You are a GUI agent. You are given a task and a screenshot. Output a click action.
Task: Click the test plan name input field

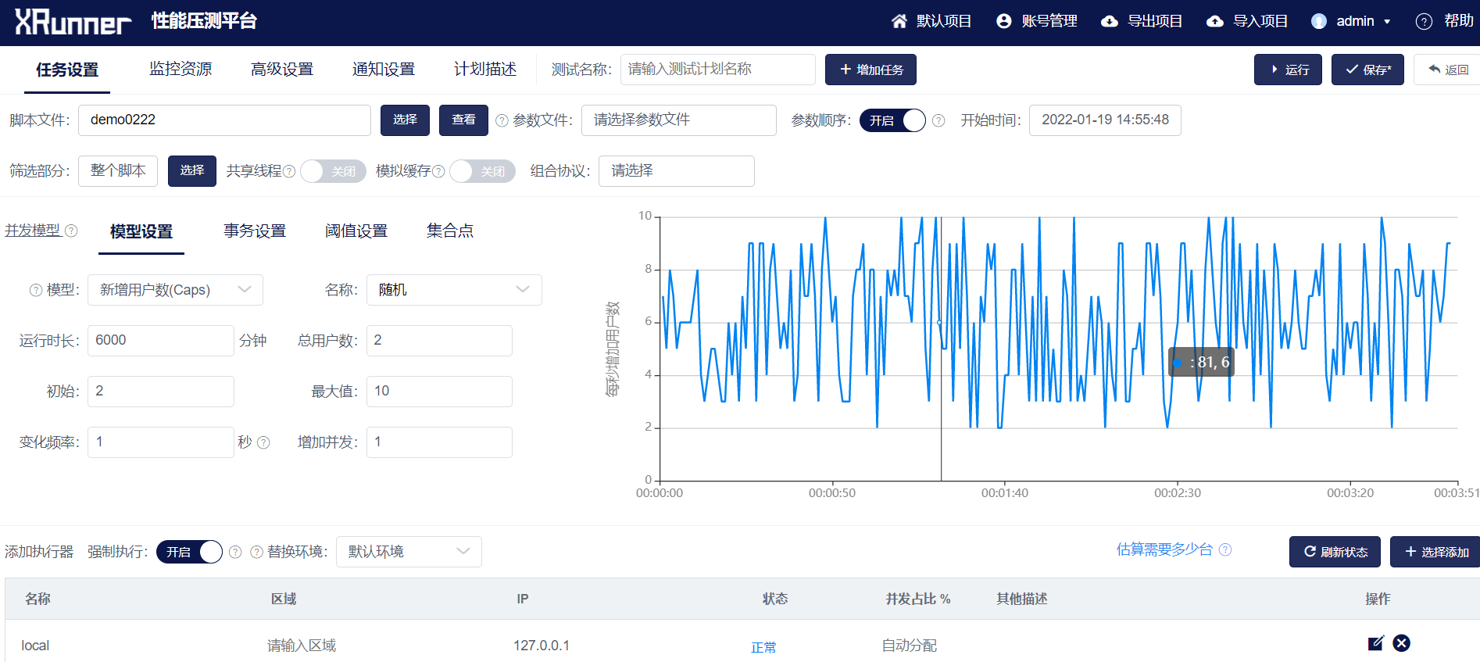click(717, 70)
